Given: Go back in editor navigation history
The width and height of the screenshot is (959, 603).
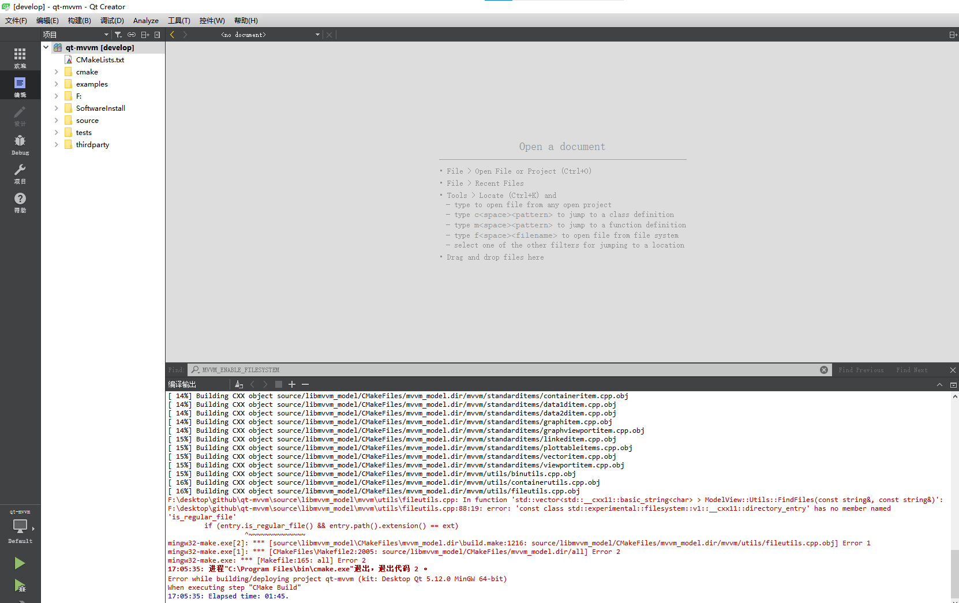Looking at the screenshot, I should pyautogui.click(x=172, y=35).
